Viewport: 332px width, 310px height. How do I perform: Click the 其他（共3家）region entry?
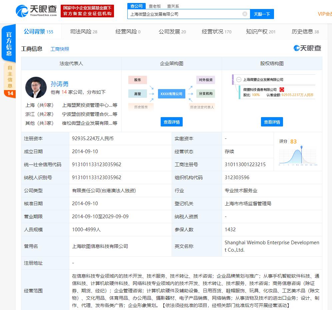pyautogui.click(x=39, y=123)
